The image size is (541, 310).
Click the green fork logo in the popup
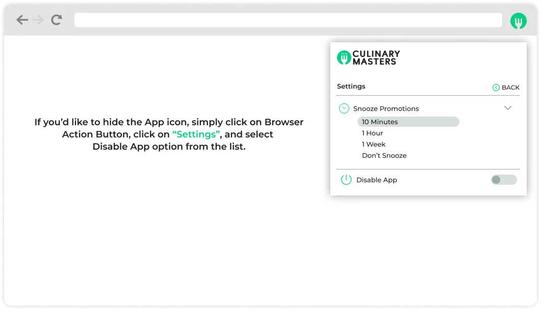pos(344,58)
